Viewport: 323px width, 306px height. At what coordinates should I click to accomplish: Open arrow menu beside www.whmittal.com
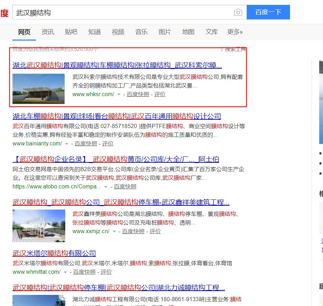pyautogui.click(x=65, y=272)
